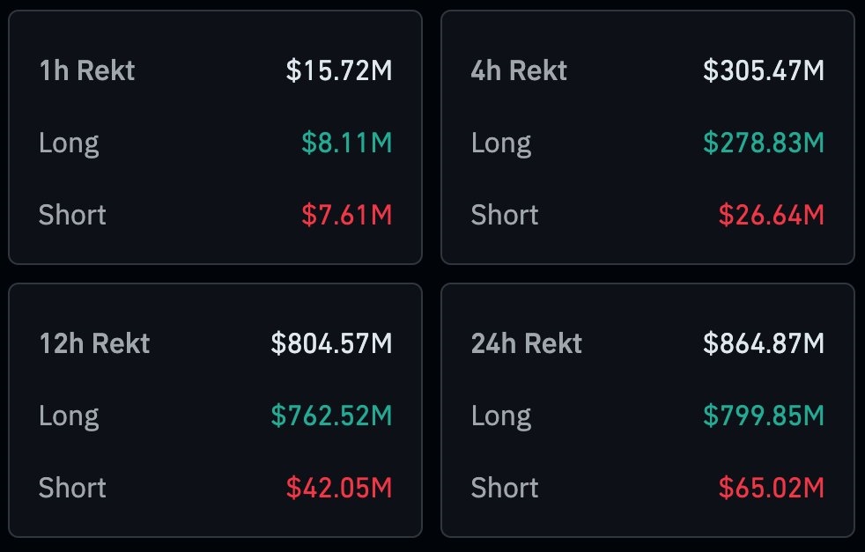
Task: Click the 1h long liquidations $8.11M
Action: coord(347,143)
